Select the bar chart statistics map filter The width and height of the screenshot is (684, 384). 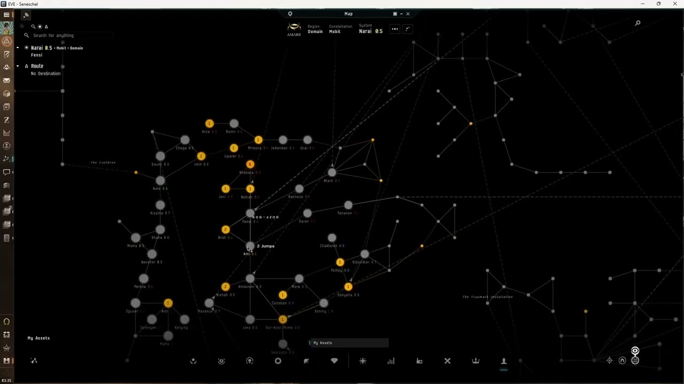[x=391, y=361]
